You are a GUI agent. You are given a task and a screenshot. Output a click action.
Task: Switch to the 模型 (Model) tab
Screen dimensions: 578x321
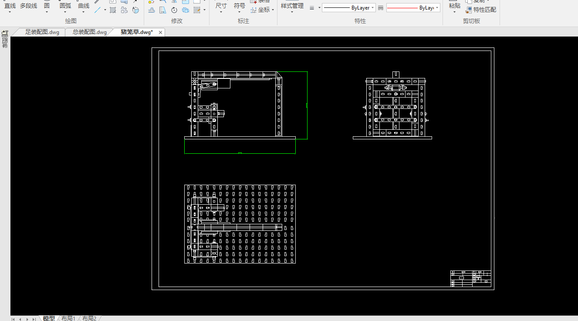tap(49, 318)
